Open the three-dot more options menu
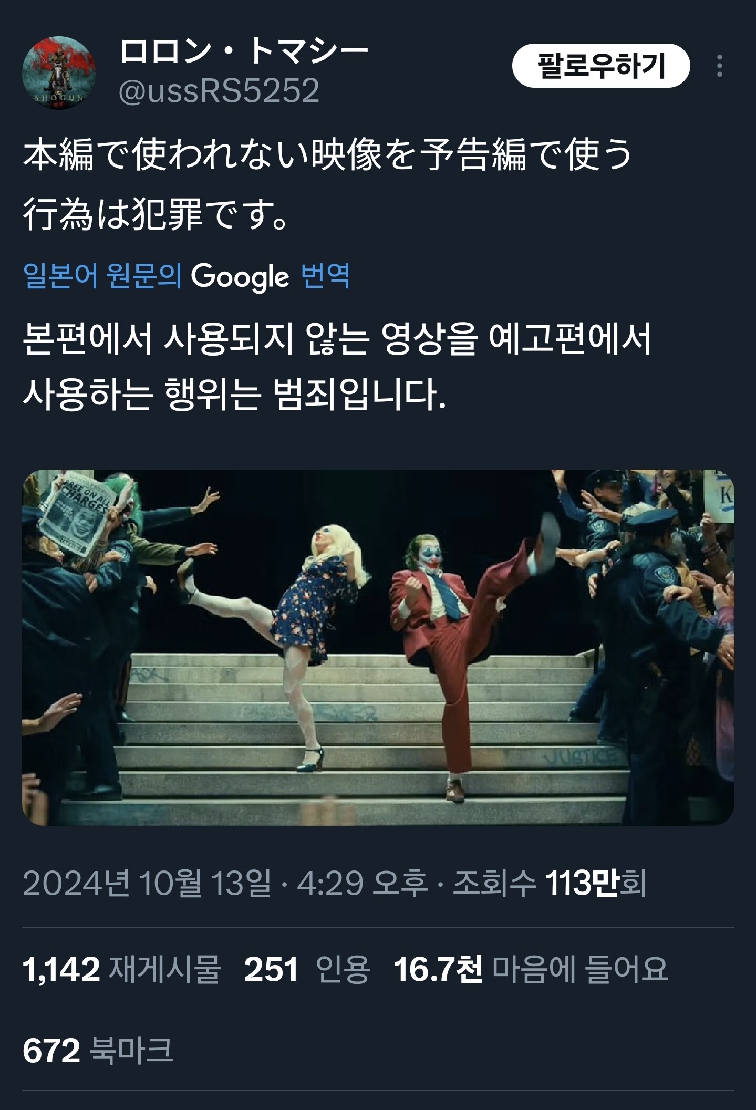This screenshot has width=756, height=1110. coord(719,66)
